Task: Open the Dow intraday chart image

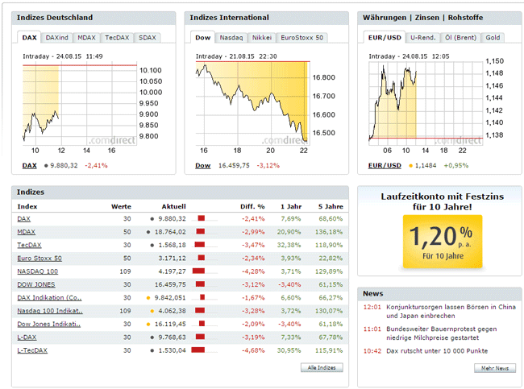Action: (265, 104)
